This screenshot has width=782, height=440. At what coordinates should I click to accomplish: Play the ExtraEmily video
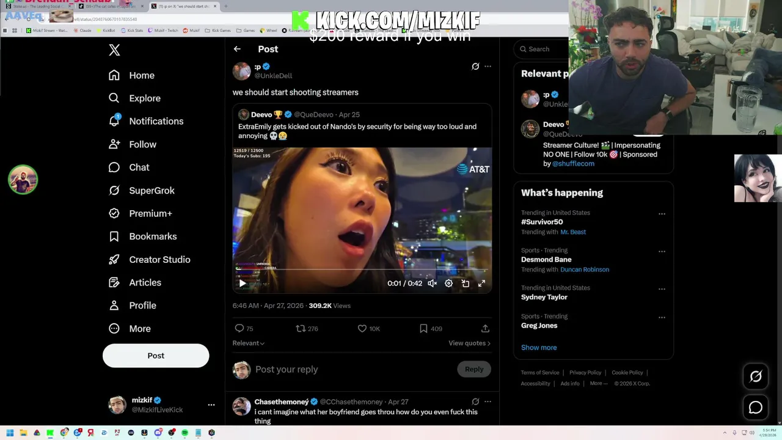click(243, 284)
